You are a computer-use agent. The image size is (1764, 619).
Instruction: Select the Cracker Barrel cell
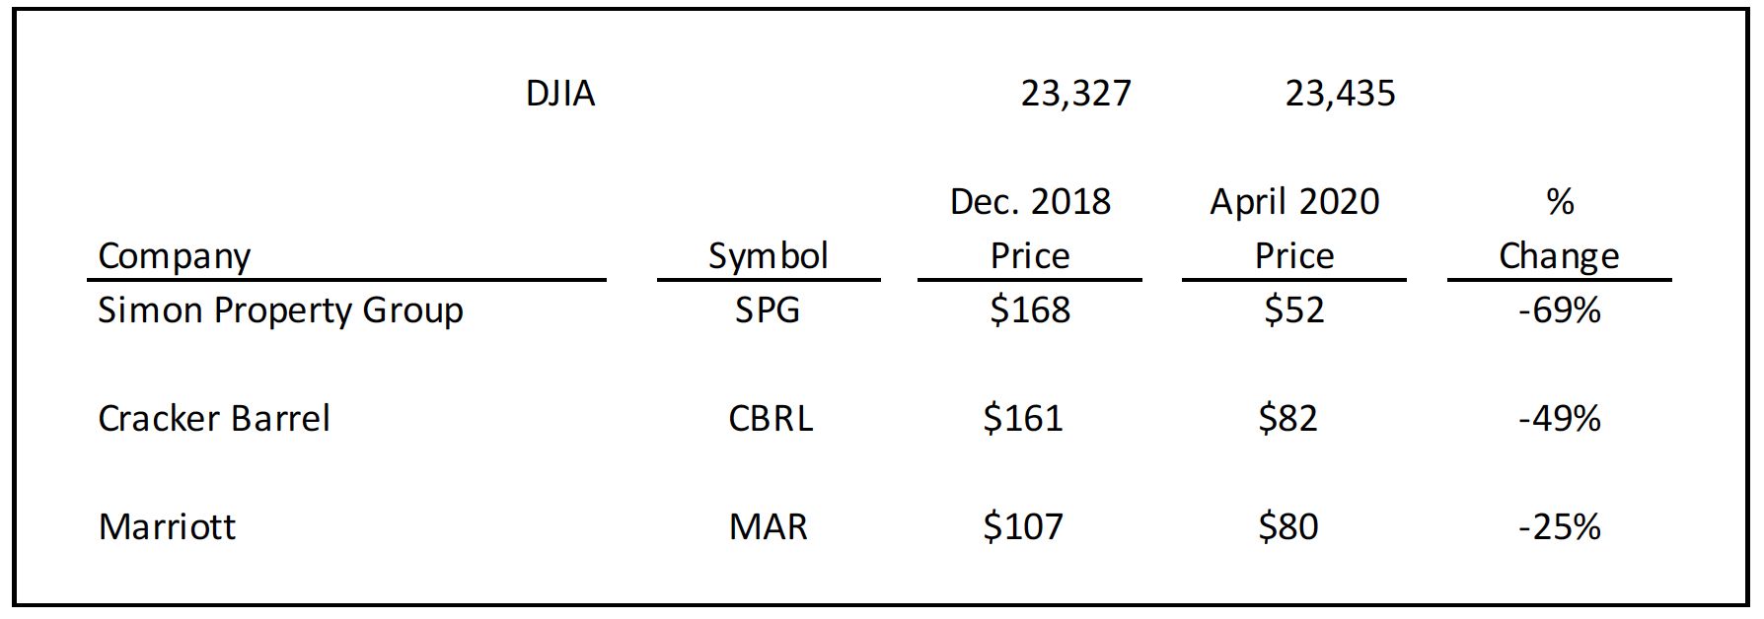(214, 419)
